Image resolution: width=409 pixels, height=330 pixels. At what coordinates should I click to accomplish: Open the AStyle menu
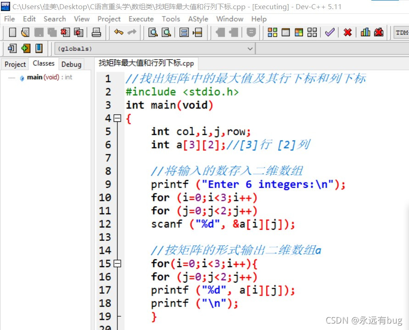pos(198,19)
